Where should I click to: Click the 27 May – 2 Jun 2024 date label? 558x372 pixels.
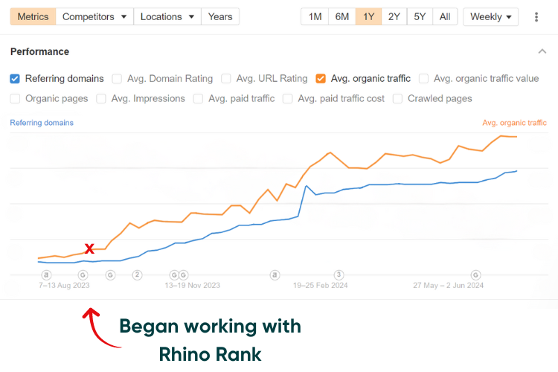[x=448, y=286]
